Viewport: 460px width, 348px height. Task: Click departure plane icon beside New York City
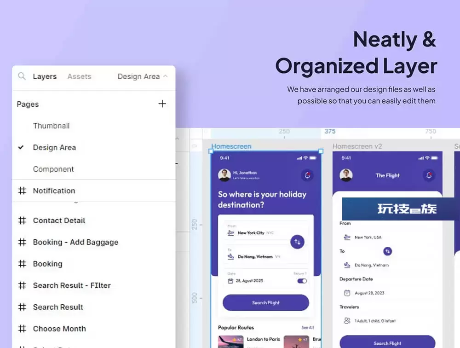coord(230,233)
